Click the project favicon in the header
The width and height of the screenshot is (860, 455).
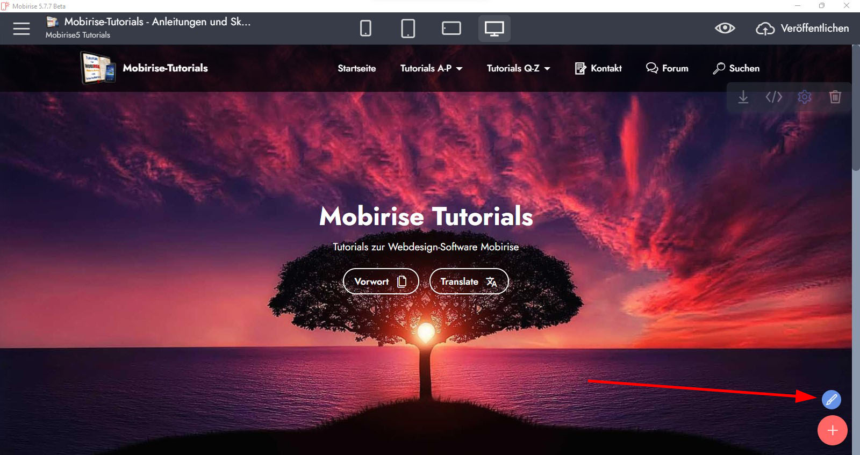52,21
